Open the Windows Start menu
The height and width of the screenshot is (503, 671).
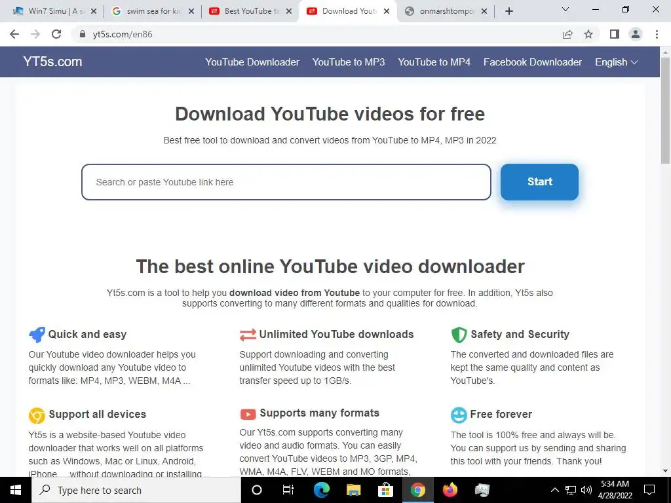pyautogui.click(x=16, y=490)
